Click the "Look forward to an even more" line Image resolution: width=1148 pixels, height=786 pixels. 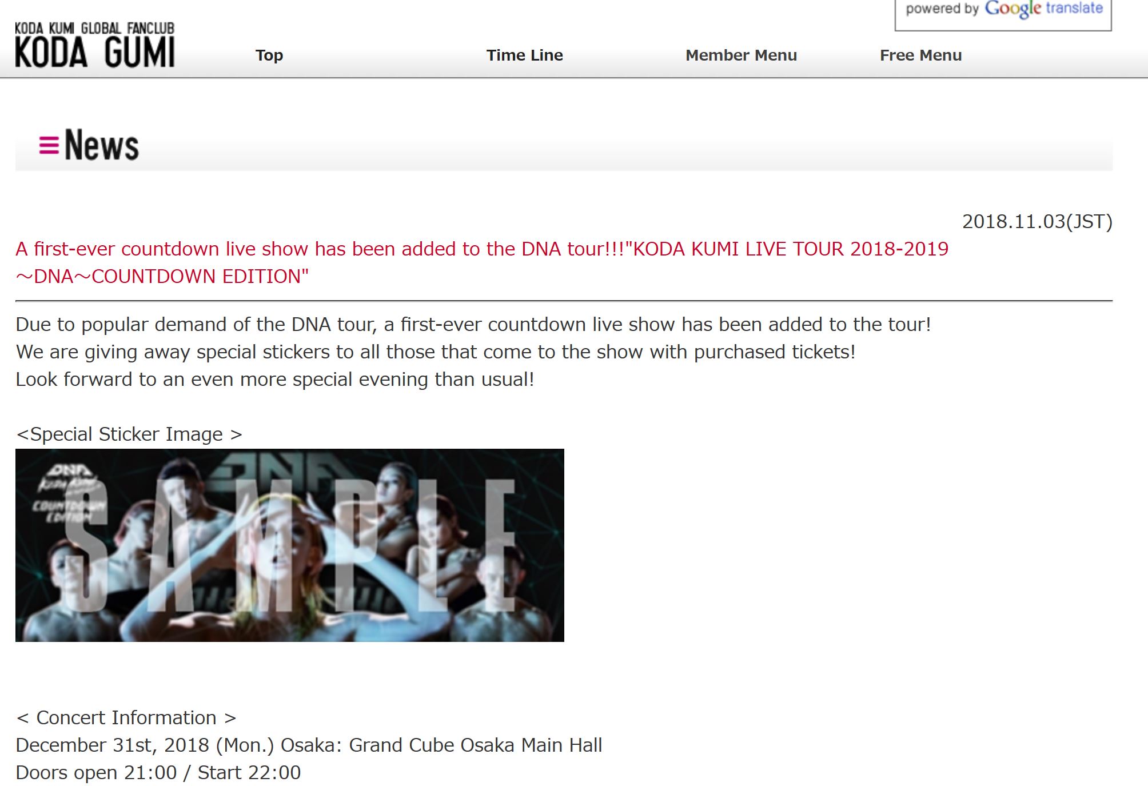[275, 380]
